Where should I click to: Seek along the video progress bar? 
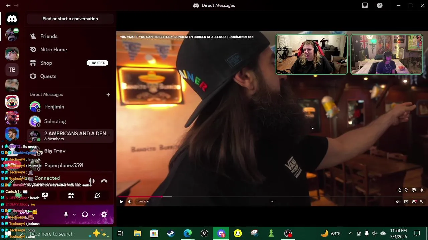tap(272, 197)
